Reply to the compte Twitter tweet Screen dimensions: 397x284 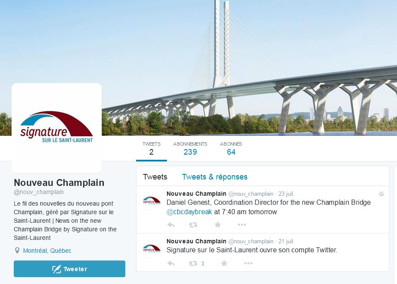171,263
